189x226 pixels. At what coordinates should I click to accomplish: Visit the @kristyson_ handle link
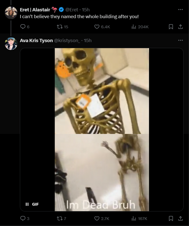[x=67, y=41]
